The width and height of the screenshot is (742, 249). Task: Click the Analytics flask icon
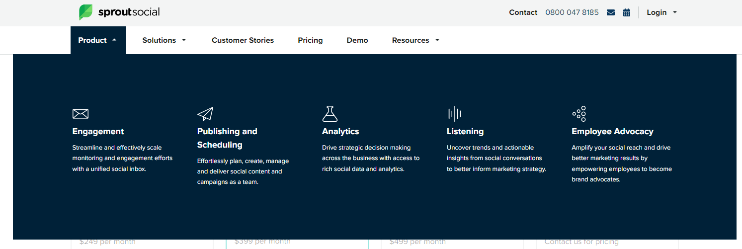pyautogui.click(x=330, y=114)
